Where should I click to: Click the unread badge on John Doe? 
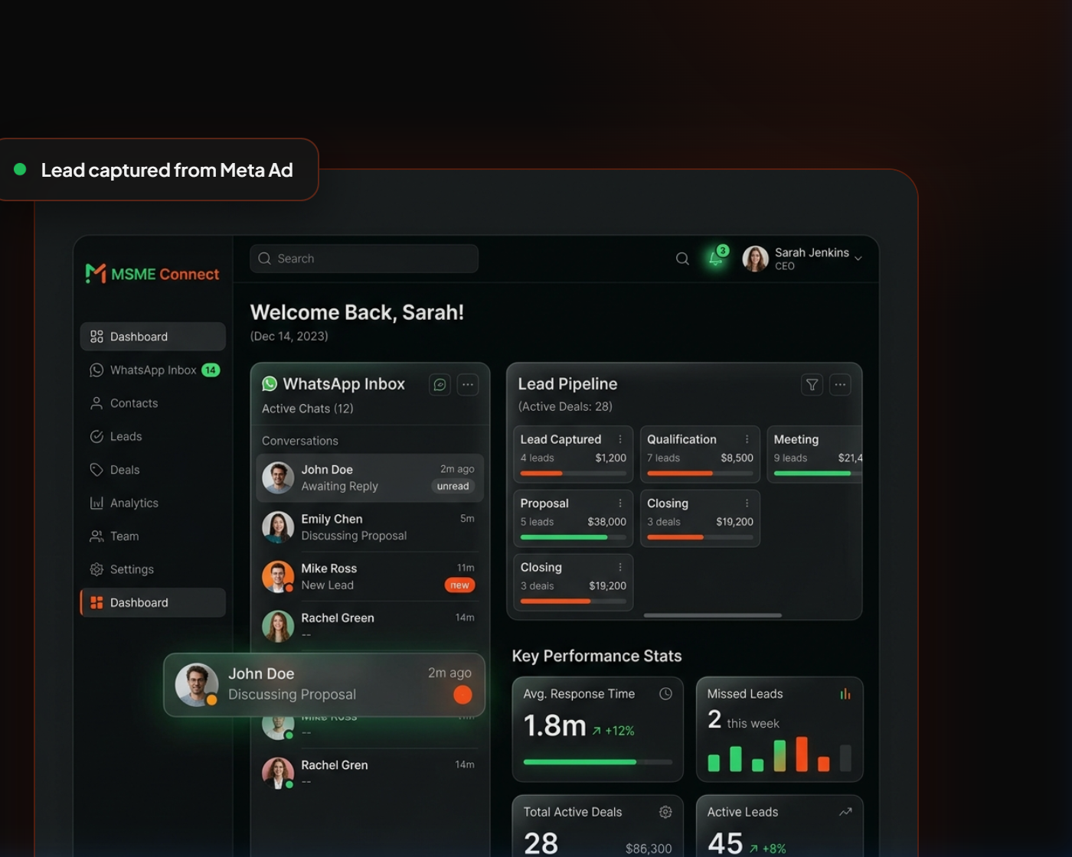(453, 487)
